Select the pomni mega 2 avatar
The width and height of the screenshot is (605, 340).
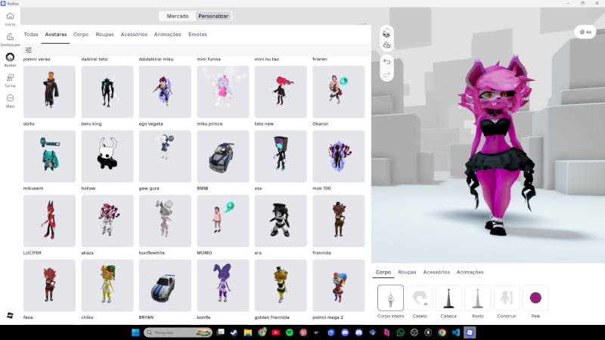339,286
